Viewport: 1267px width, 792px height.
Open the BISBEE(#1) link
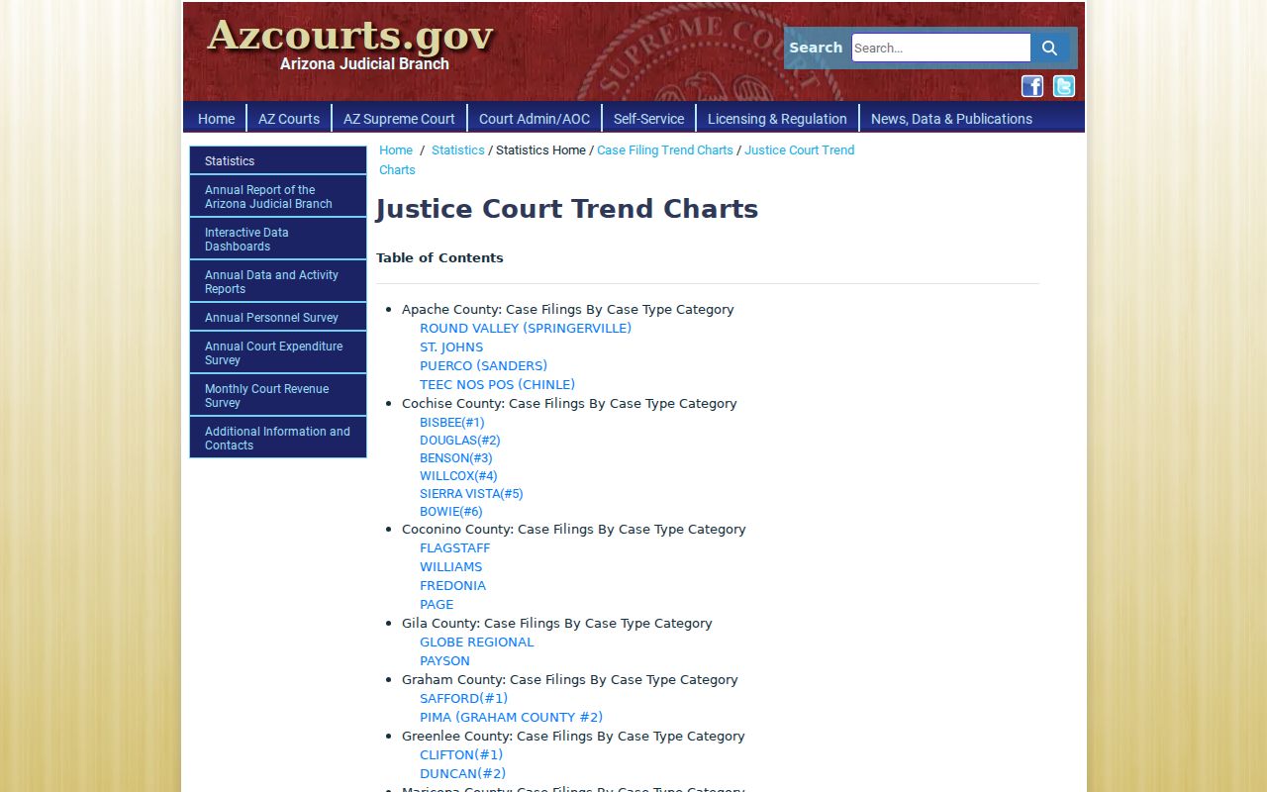(452, 422)
